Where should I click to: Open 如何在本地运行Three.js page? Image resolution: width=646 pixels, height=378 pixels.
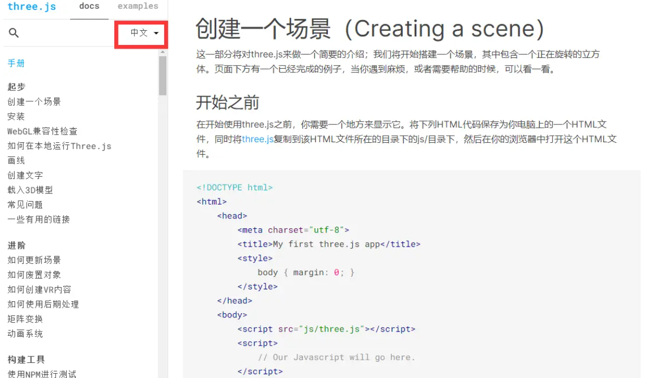[59, 146]
